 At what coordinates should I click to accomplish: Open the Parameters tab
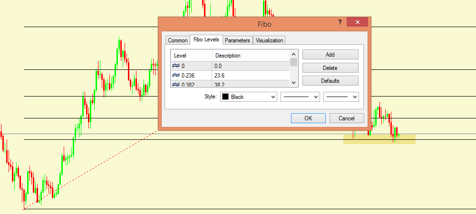(237, 40)
